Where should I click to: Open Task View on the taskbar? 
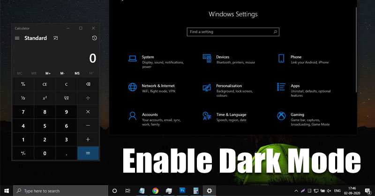click(127, 191)
